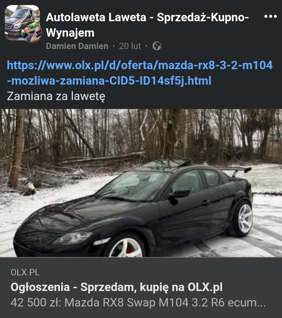Click the -mozliwa-zamiana-CID5 URL line
The image size is (282, 318).
pyautogui.click(x=109, y=81)
